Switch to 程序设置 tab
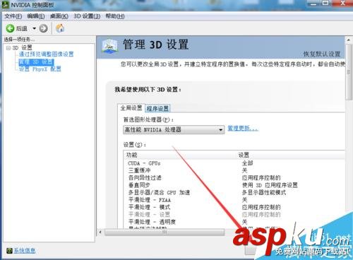 157,109
